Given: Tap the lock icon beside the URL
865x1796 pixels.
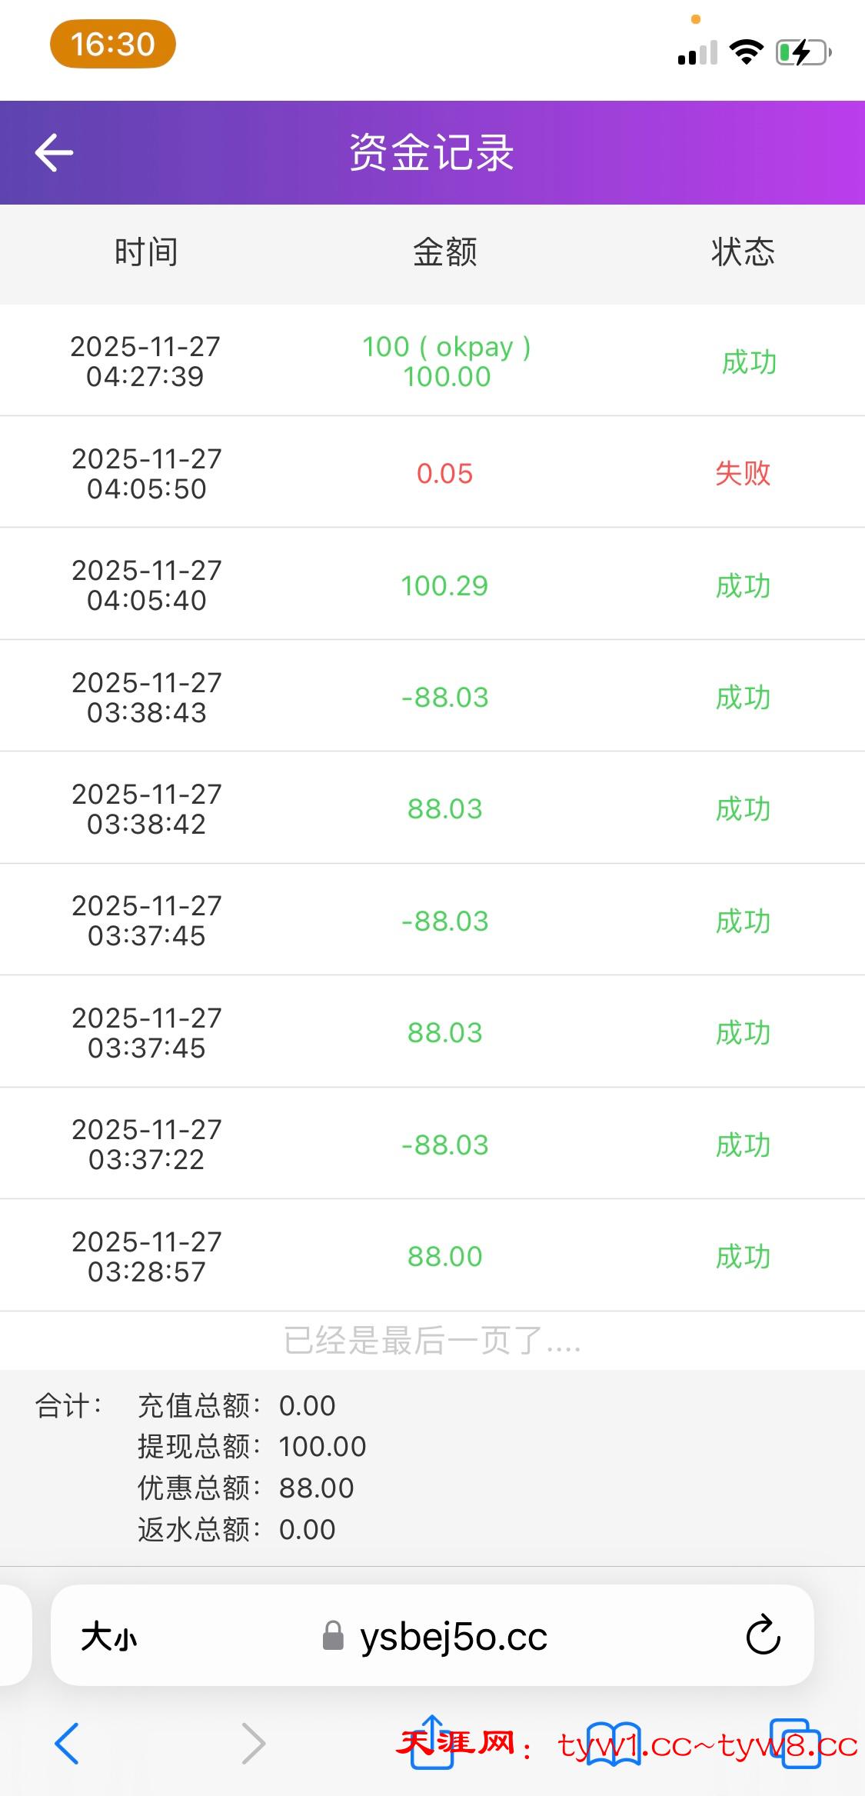Looking at the screenshot, I should 333,1636.
